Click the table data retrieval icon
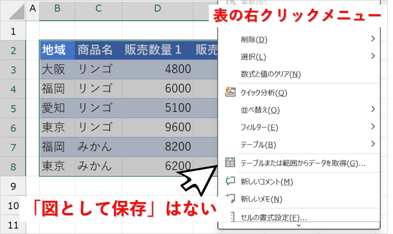This screenshot has width=393, height=234. click(x=230, y=163)
